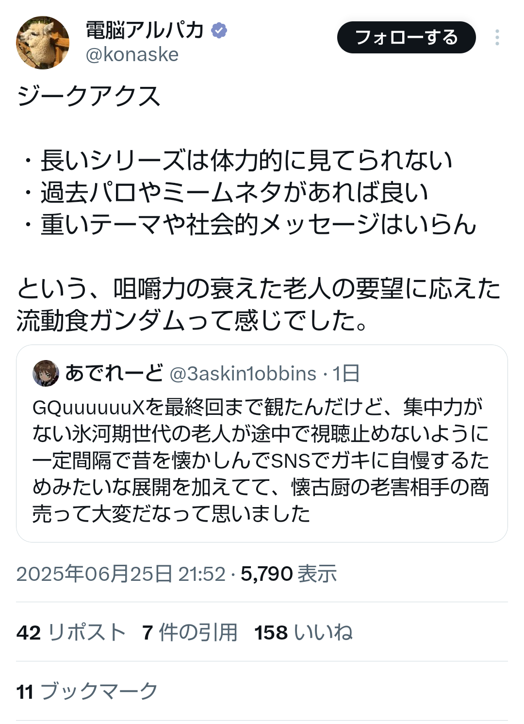
Task: View the 5,790 表示 view count
Action: [289, 574]
